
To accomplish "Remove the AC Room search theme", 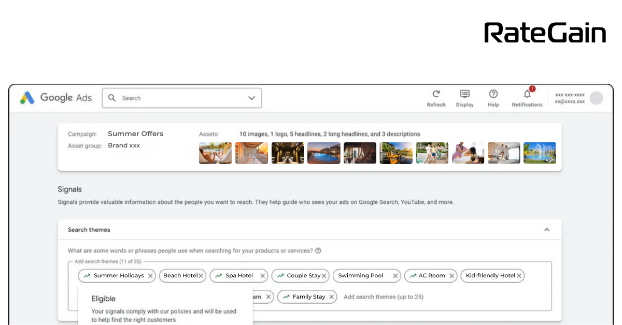I will point(451,276).
